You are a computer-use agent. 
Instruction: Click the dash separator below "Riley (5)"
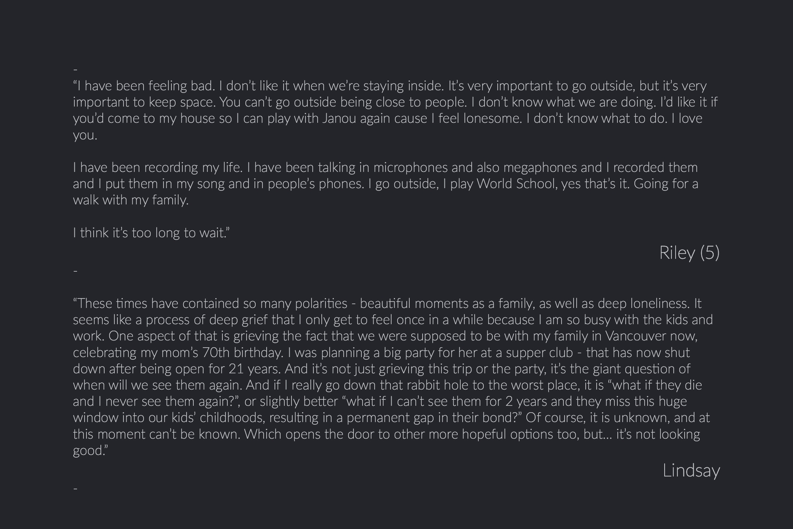(76, 271)
